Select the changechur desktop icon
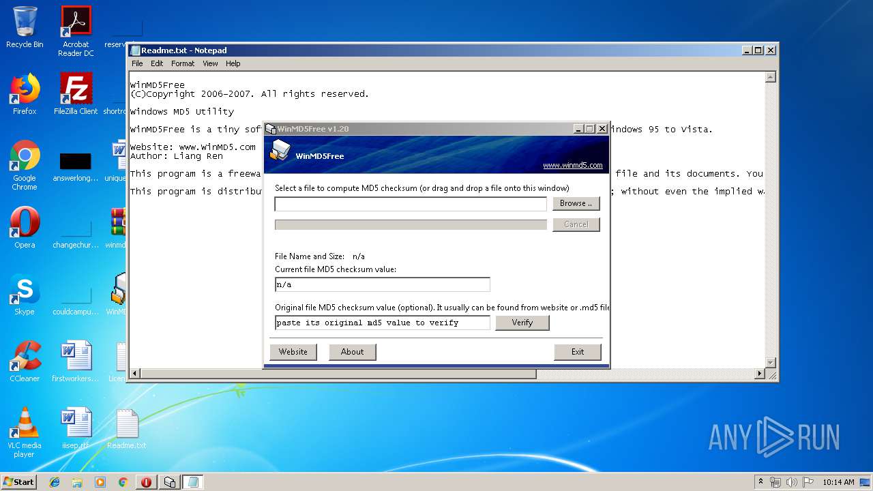This screenshot has height=491, width=873. (76, 233)
